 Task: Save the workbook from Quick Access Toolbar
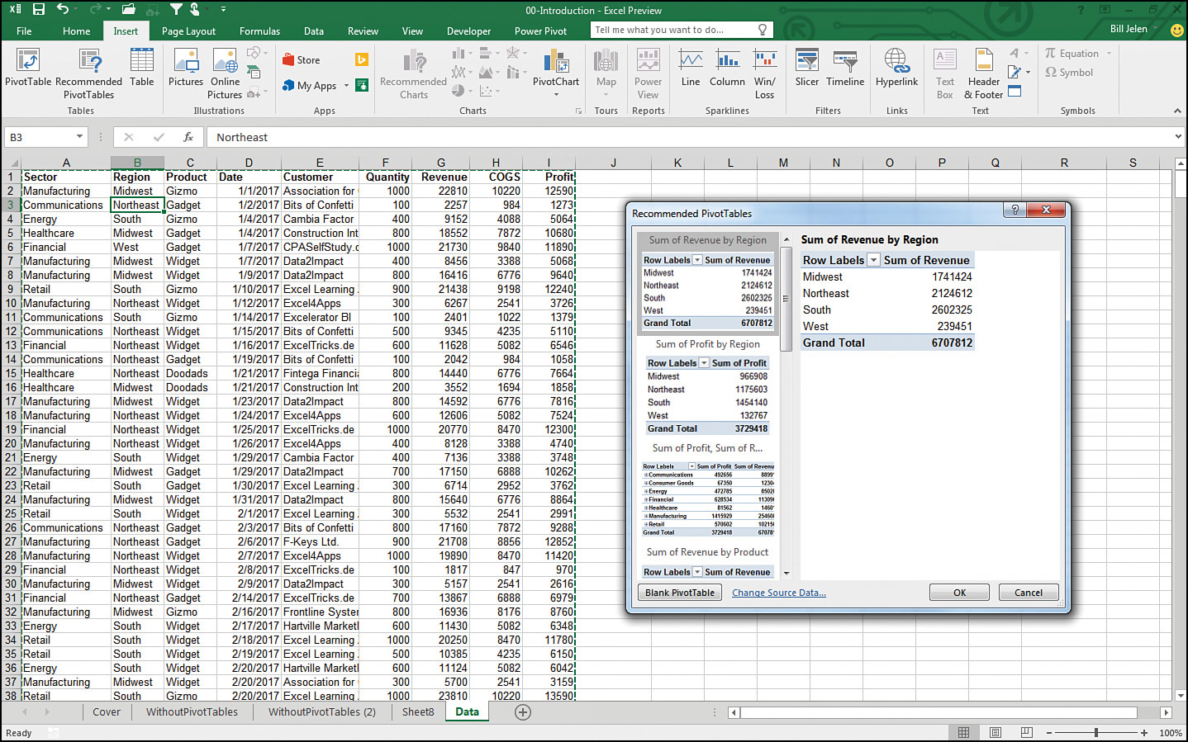[38, 10]
